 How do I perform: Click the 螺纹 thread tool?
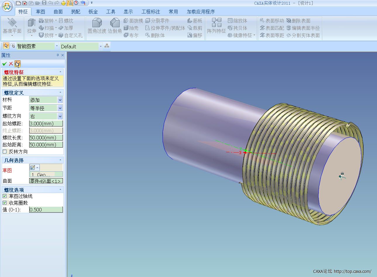tap(66, 21)
